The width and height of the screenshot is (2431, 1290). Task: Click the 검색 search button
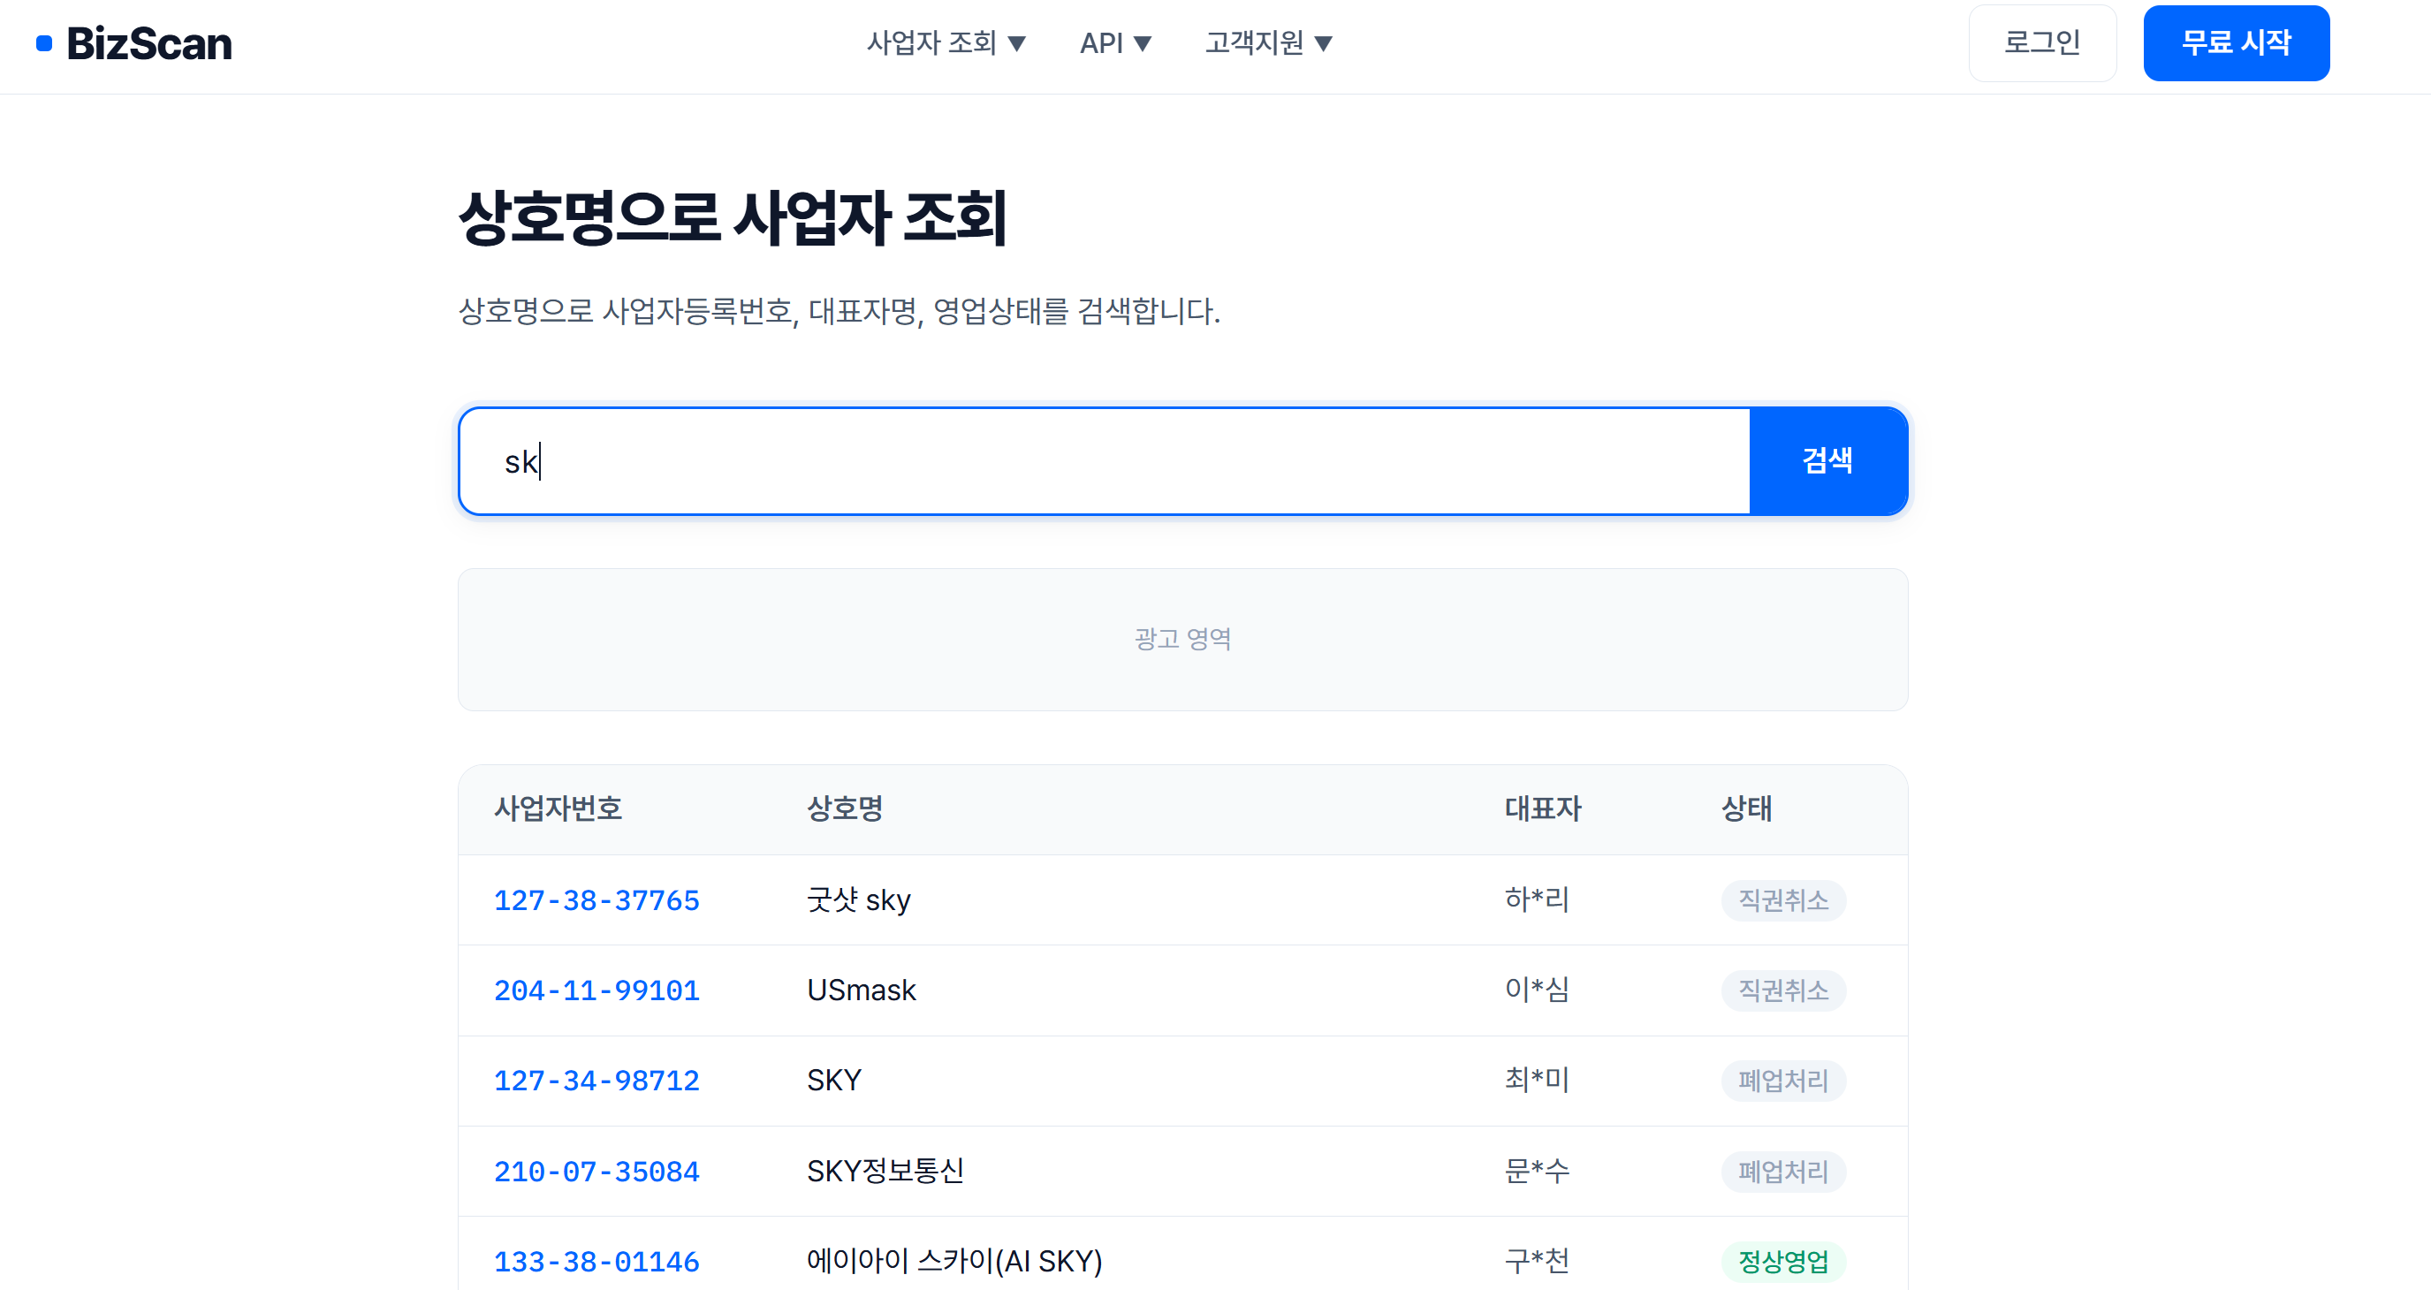1828,461
